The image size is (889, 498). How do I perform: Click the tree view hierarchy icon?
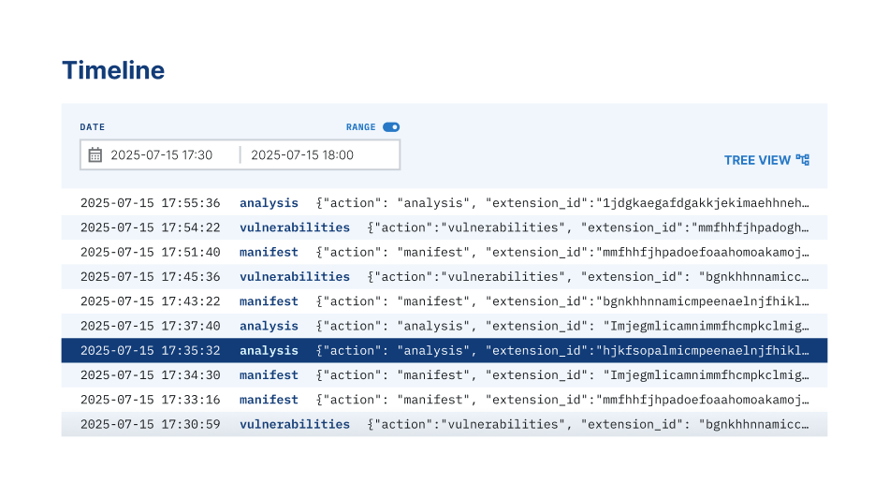coord(802,160)
